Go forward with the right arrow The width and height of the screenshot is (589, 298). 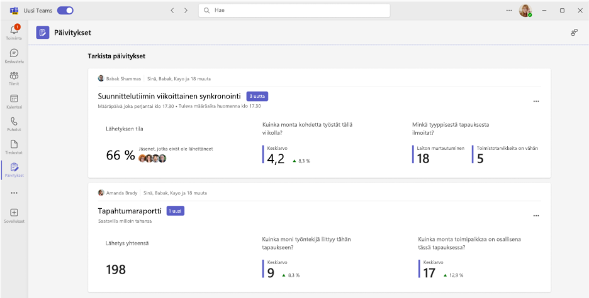(x=186, y=11)
